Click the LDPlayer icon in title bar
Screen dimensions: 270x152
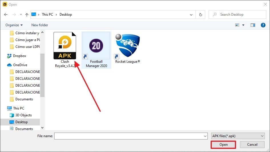pyautogui.click(x=5, y=4)
